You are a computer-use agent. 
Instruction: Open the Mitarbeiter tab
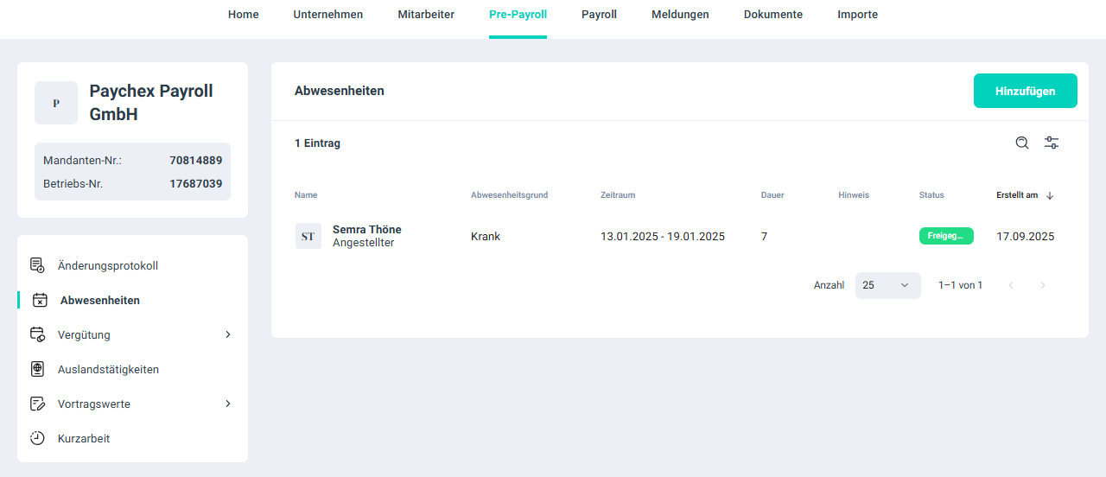point(426,15)
